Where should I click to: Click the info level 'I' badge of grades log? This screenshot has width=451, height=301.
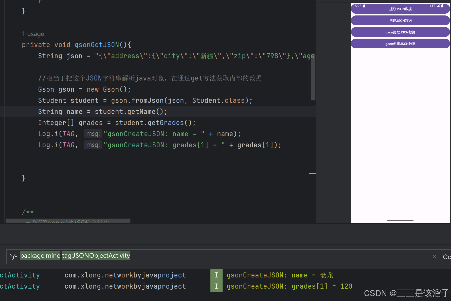coord(216,286)
